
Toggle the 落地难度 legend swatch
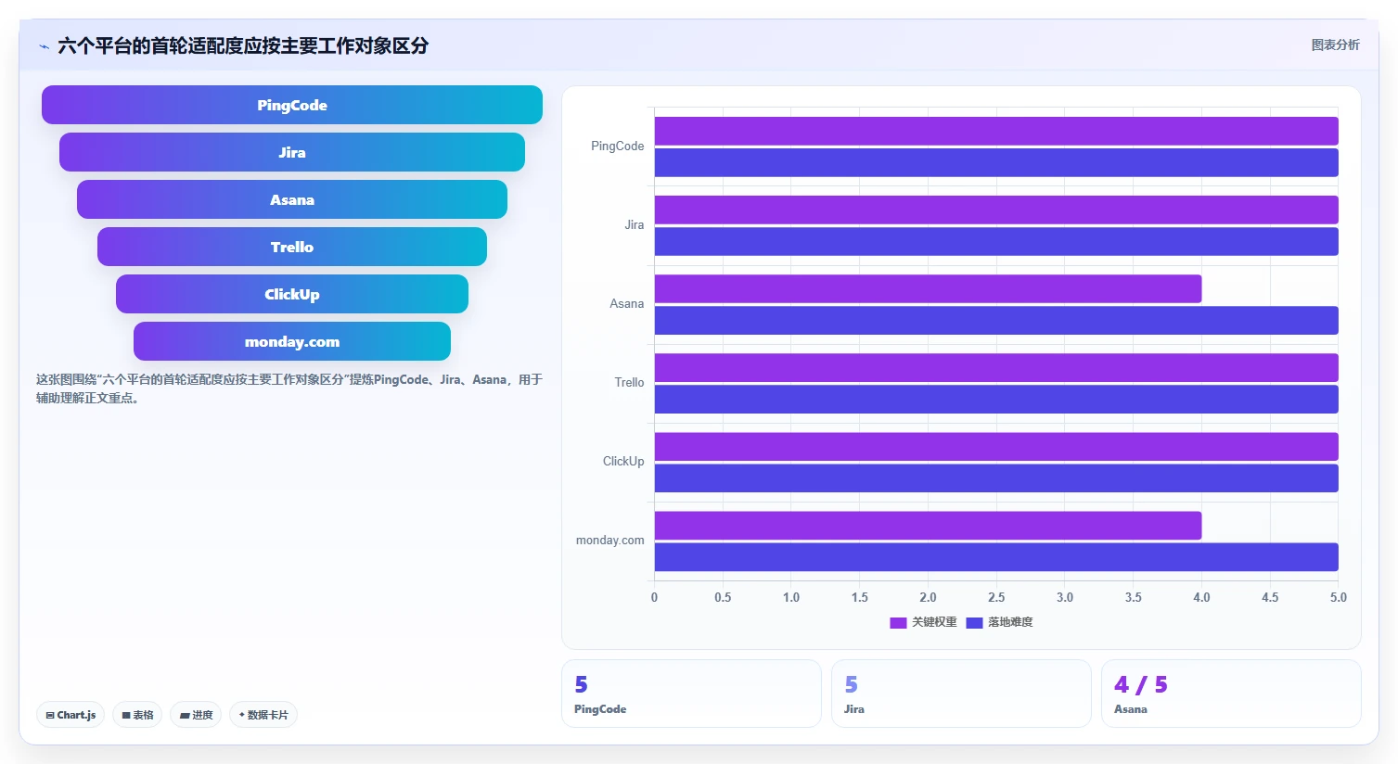point(974,622)
